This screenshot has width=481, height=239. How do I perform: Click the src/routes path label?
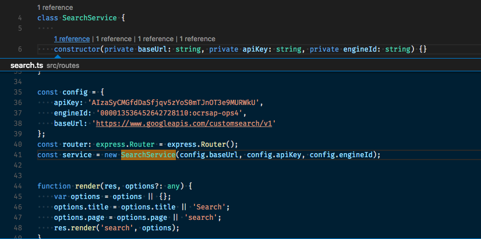click(x=63, y=66)
